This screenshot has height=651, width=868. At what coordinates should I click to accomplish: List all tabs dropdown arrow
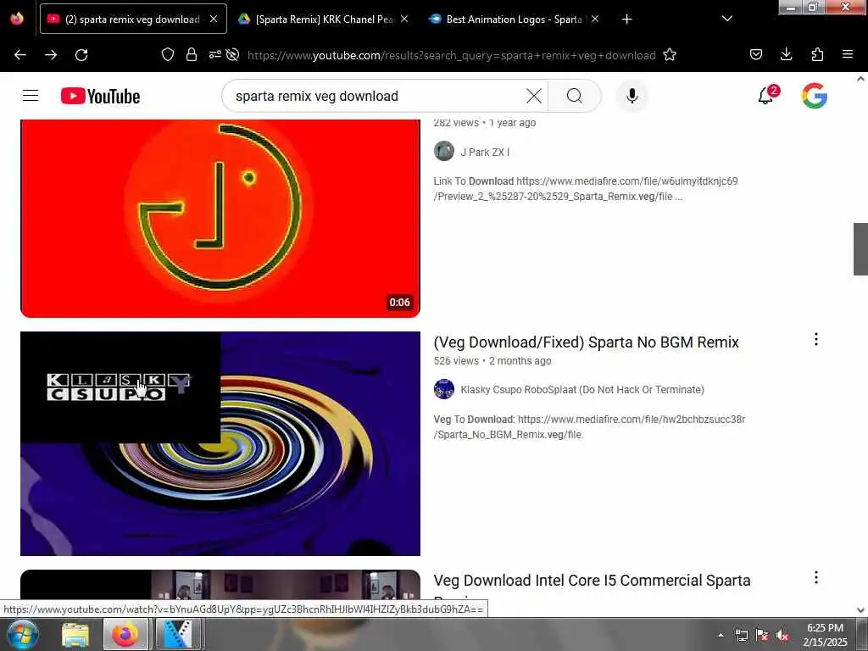[x=727, y=19]
